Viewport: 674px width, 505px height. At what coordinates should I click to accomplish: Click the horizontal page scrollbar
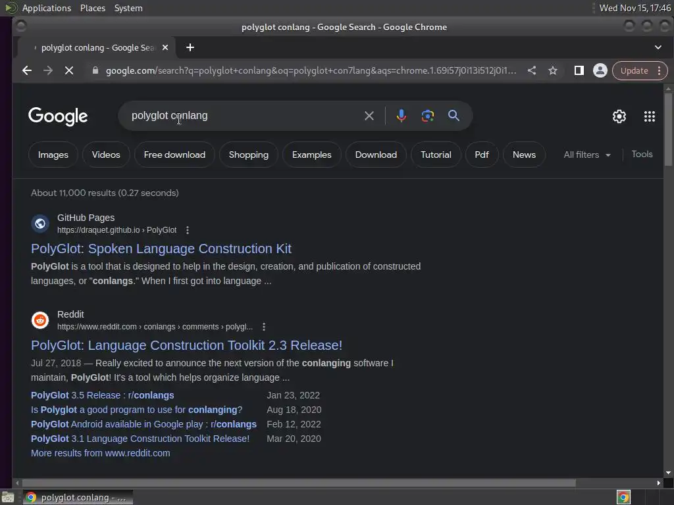pos(298,483)
